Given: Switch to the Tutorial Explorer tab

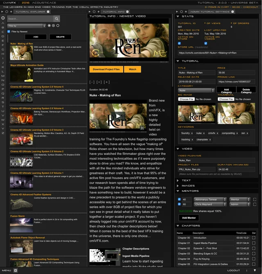Looking at the screenshot, I should pyautogui.click(x=30, y=12).
